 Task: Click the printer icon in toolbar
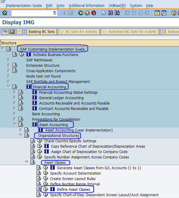(104, 13)
